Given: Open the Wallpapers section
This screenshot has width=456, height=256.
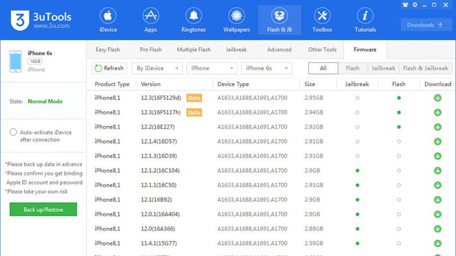Looking at the screenshot, I should pyautogui.click(x=236, y=20).
